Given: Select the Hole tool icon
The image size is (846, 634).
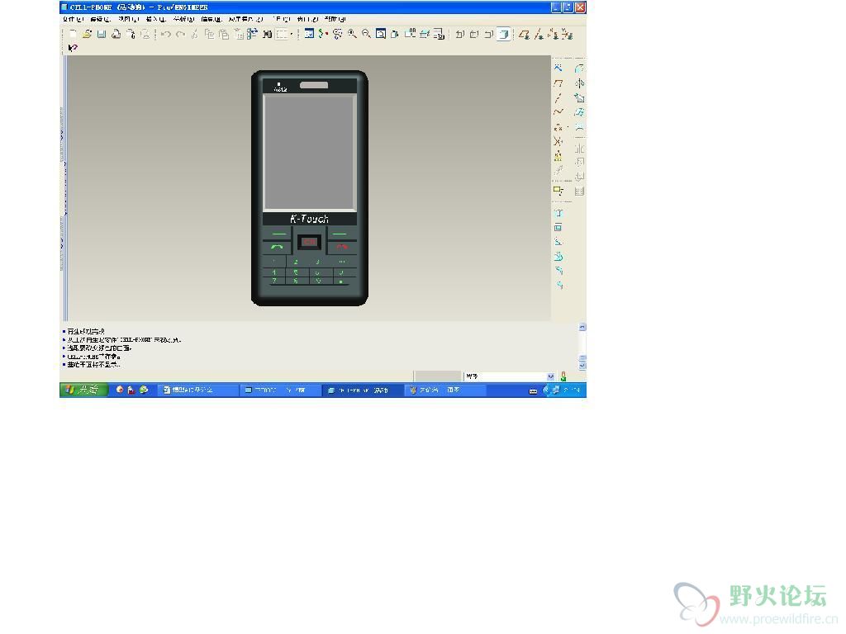Looking at the screenshot, I should tap(558, 213).
